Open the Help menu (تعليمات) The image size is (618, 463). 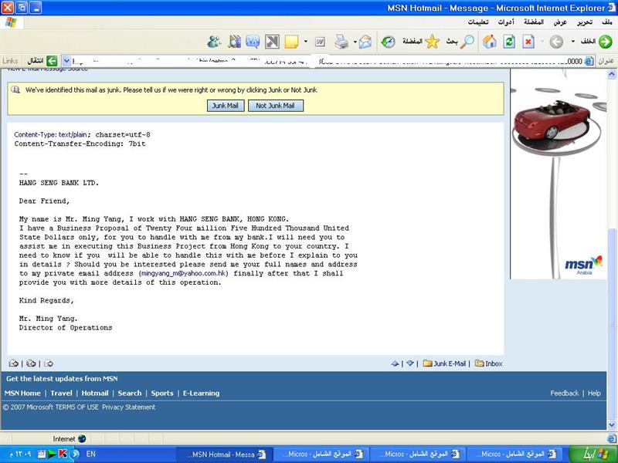[x=478, y=22]
